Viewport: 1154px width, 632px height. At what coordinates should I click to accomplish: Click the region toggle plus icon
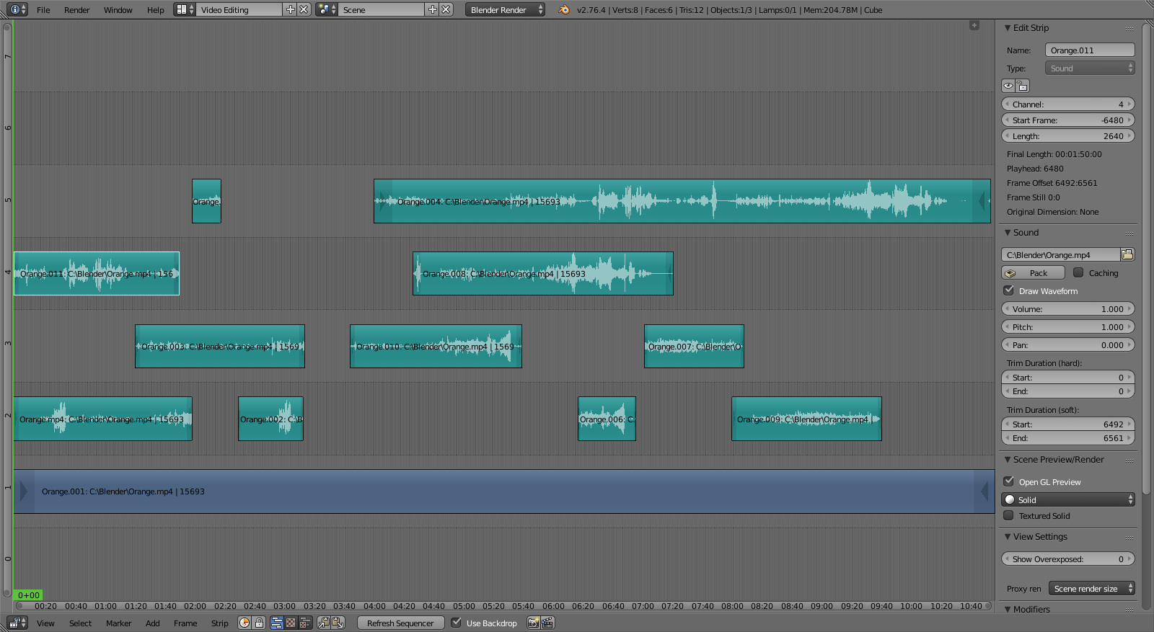coord(974,25)
